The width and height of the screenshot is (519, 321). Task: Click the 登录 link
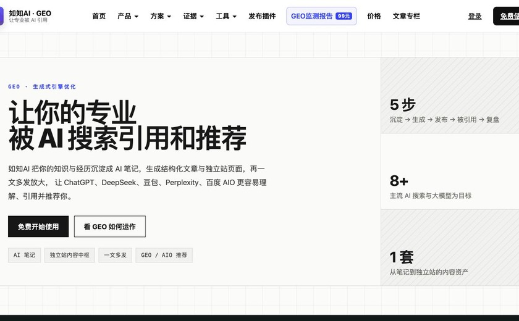pyautogui.click(x=475, y=16)
